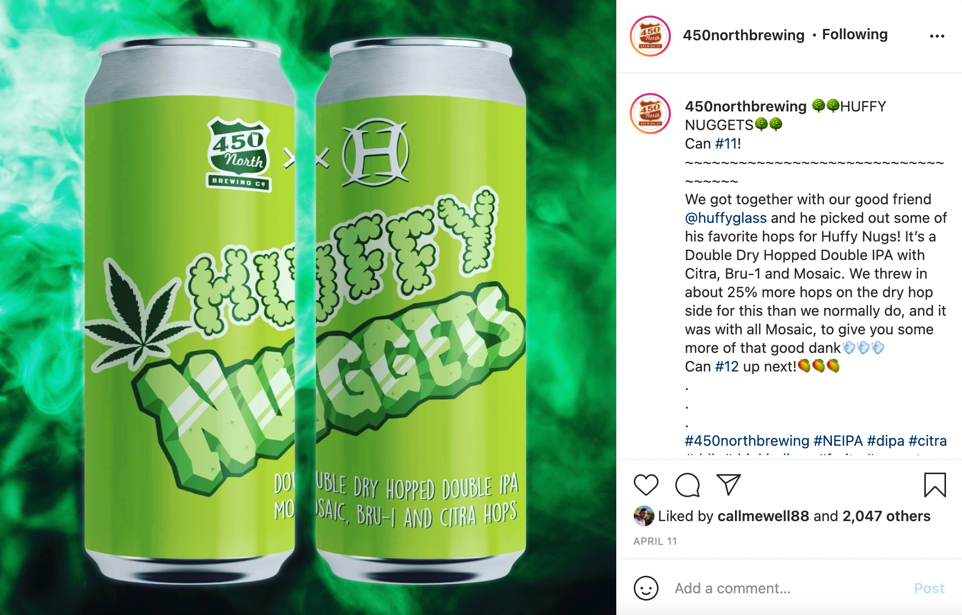Like the post with the heart icon
The image size is (962, 615).
pyautogui.click(x=646, y=484)
